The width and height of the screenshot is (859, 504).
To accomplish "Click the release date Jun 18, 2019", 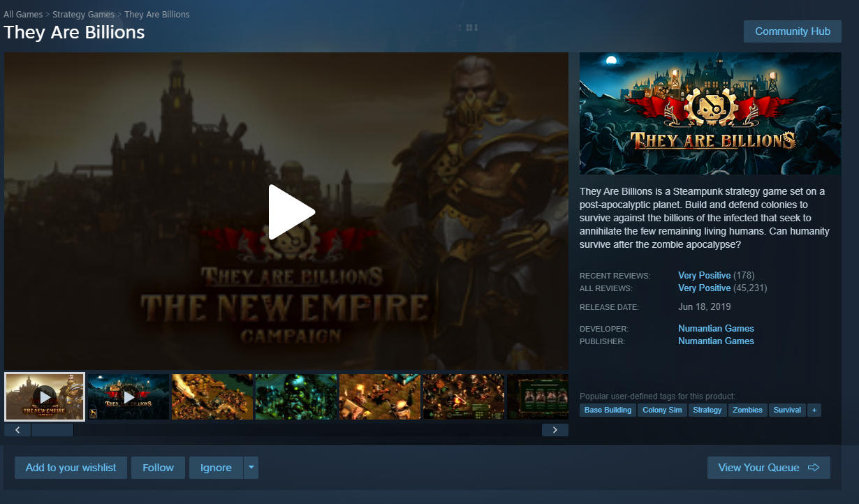I will [705, 306].
